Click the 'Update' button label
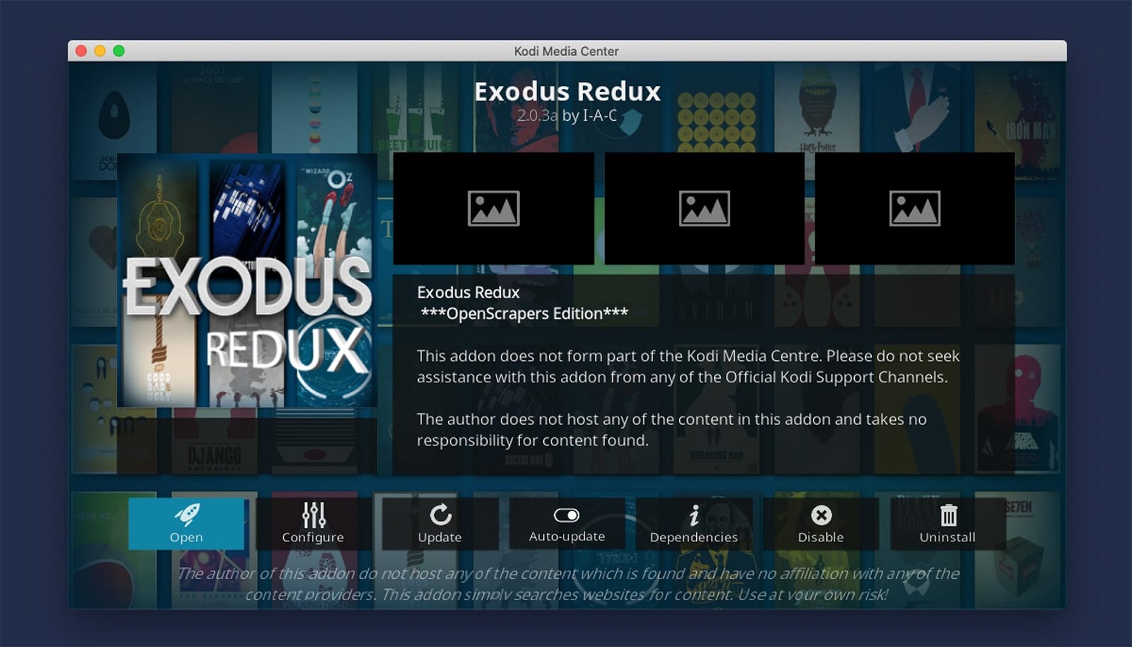 click(x=440, y=537)
